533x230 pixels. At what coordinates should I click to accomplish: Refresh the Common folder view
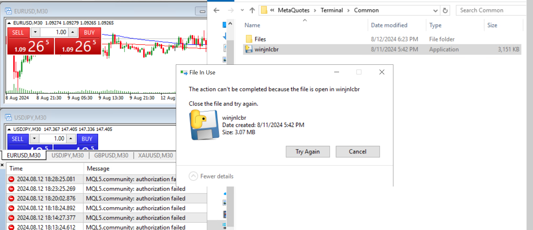coord(445,11)
